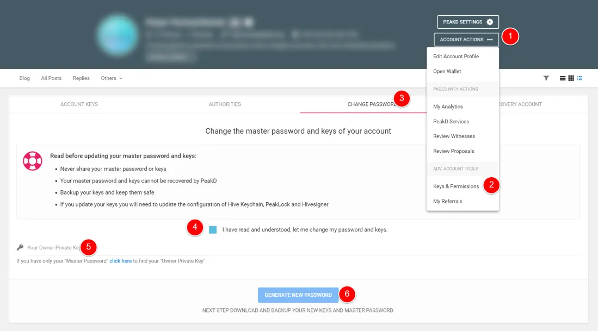Click the 'Change the master password' heading
Image resolution: width=598 pixels, height=331 pixels.
pyautogui.click(x=298, y=131)
